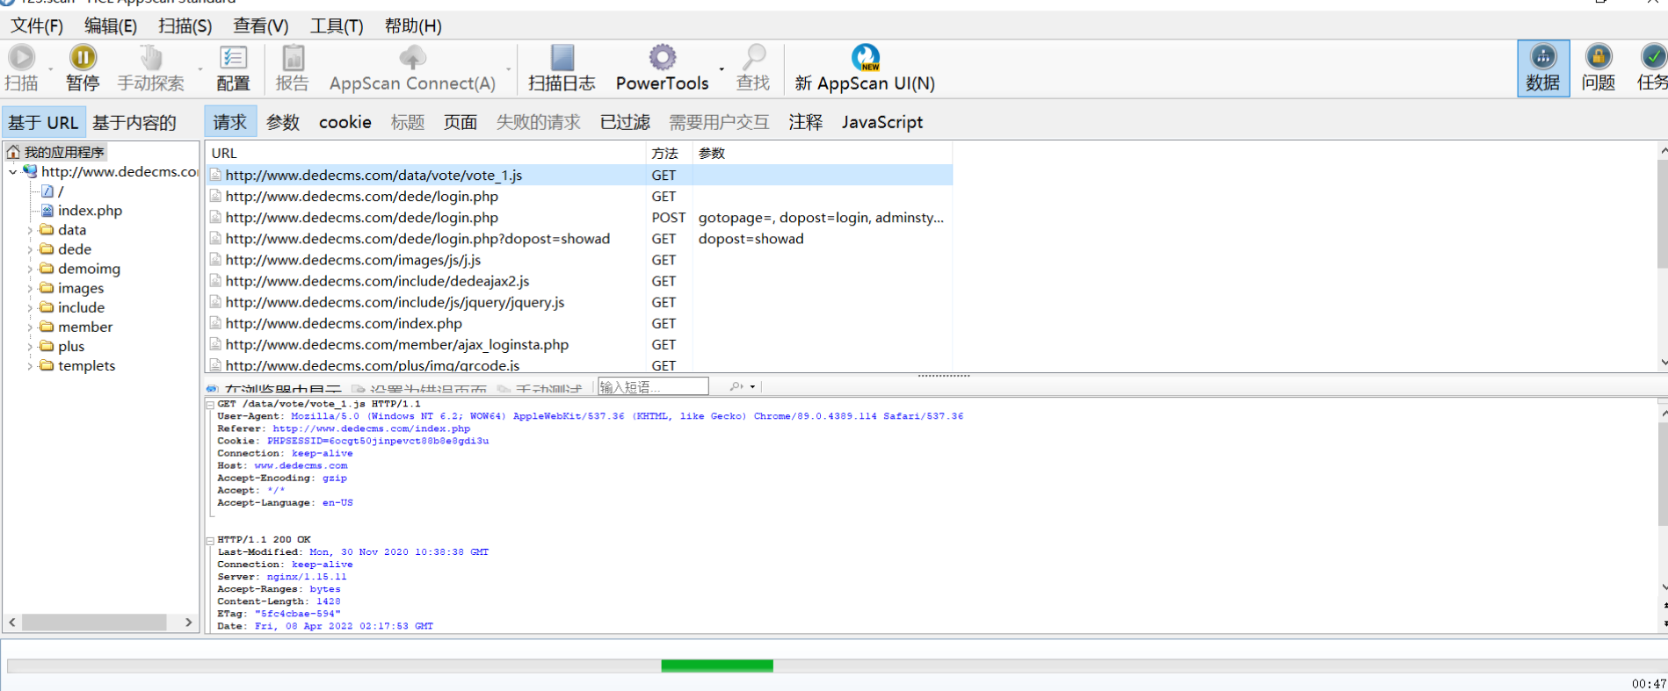Screen dimensions: 1668x691
Task: Click the root '/' page icon in tree
Action: point(47,191)
